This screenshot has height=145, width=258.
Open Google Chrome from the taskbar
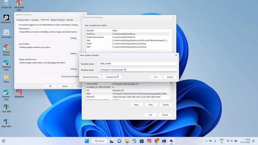click(157, 141)
